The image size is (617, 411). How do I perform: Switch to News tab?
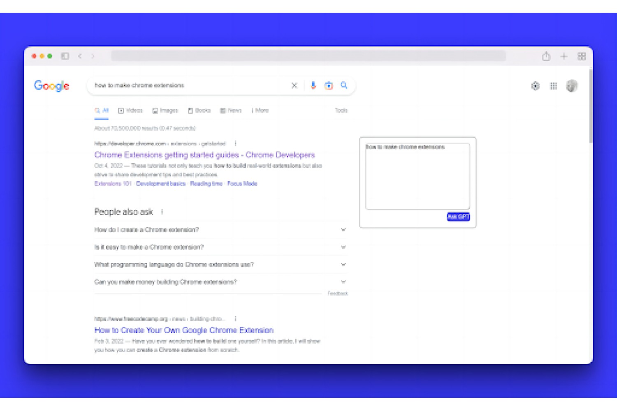coord(231,110)
